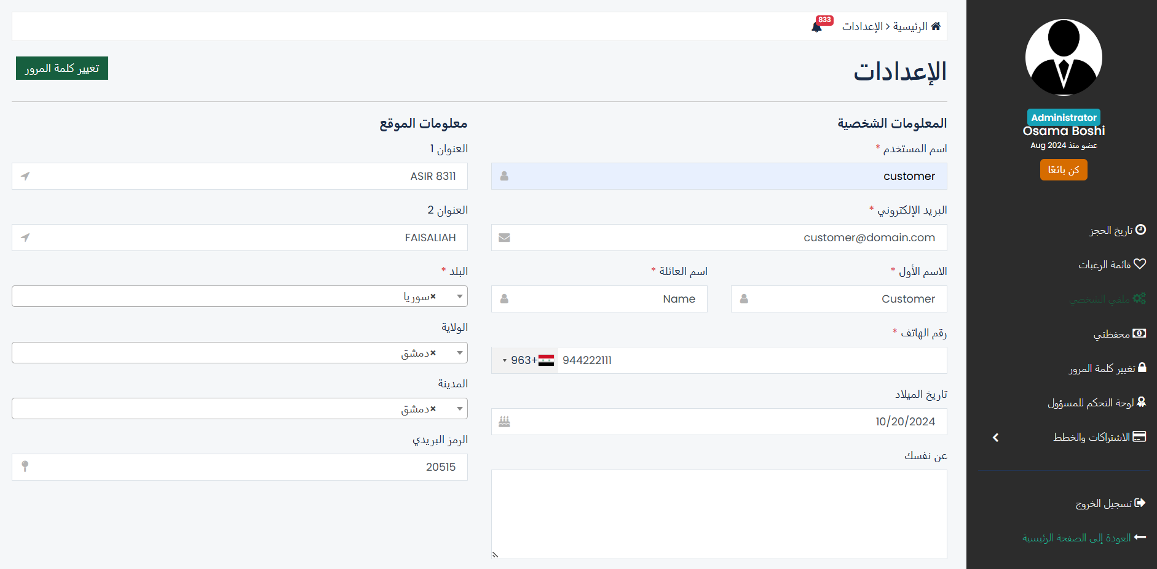
Task: Click into the عن نفسك text area
Action: 719,514
